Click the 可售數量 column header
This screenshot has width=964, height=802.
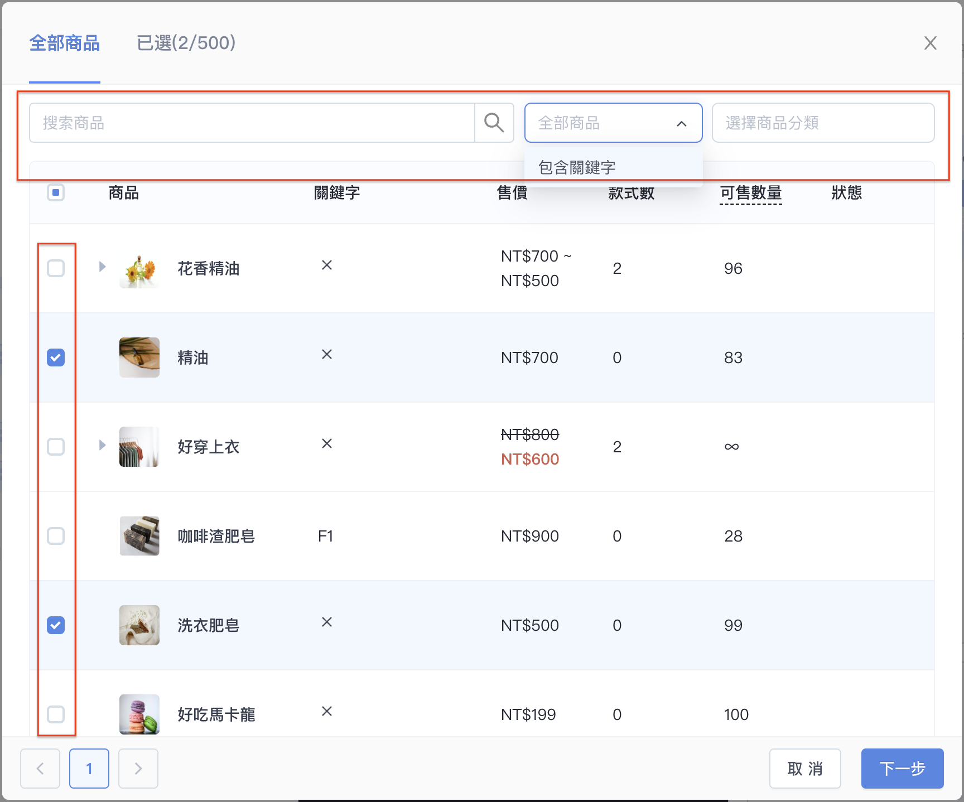tap(751, 193)
